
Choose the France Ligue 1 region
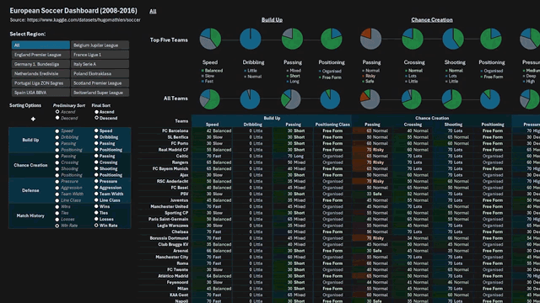coord(100,55)
